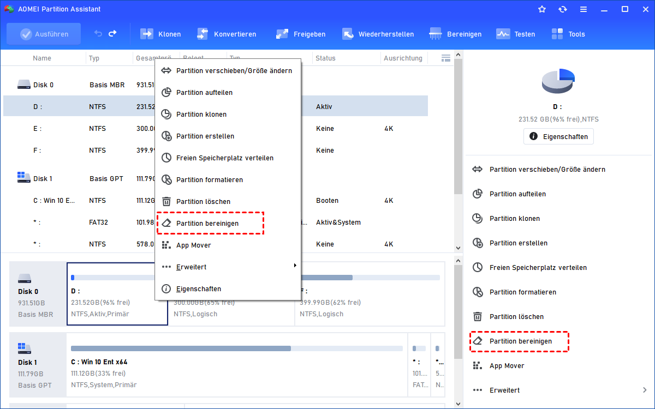This screenshot has height=409, width=655.
Task: Click the AOMEI app logo in title bar
Action: pos(9,9)
